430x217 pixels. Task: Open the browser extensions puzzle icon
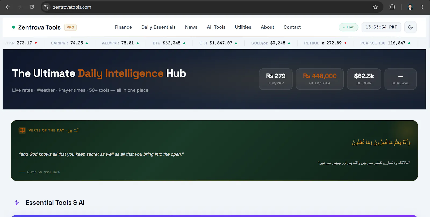click(392, 7)
